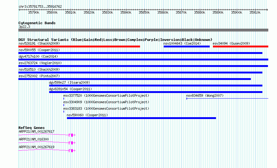Select the ARPP21|NM_001267617 gene label
277x168 pixels.
coord(36,132)
